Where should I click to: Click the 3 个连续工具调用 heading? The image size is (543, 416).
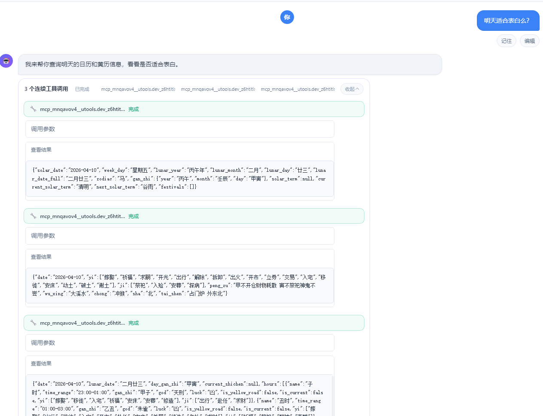click(x=46, y=89)
